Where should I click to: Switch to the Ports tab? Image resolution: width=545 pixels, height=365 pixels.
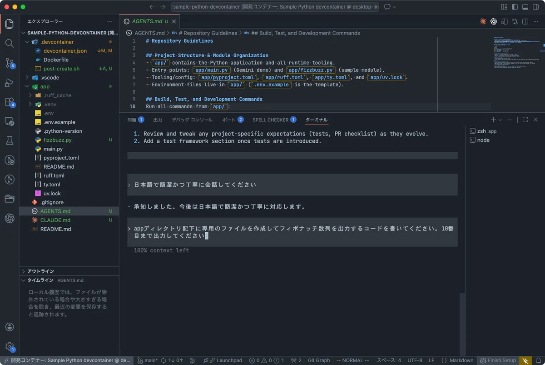233,120
